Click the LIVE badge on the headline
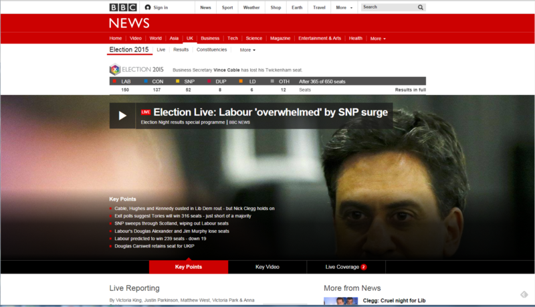 [146, 112]
